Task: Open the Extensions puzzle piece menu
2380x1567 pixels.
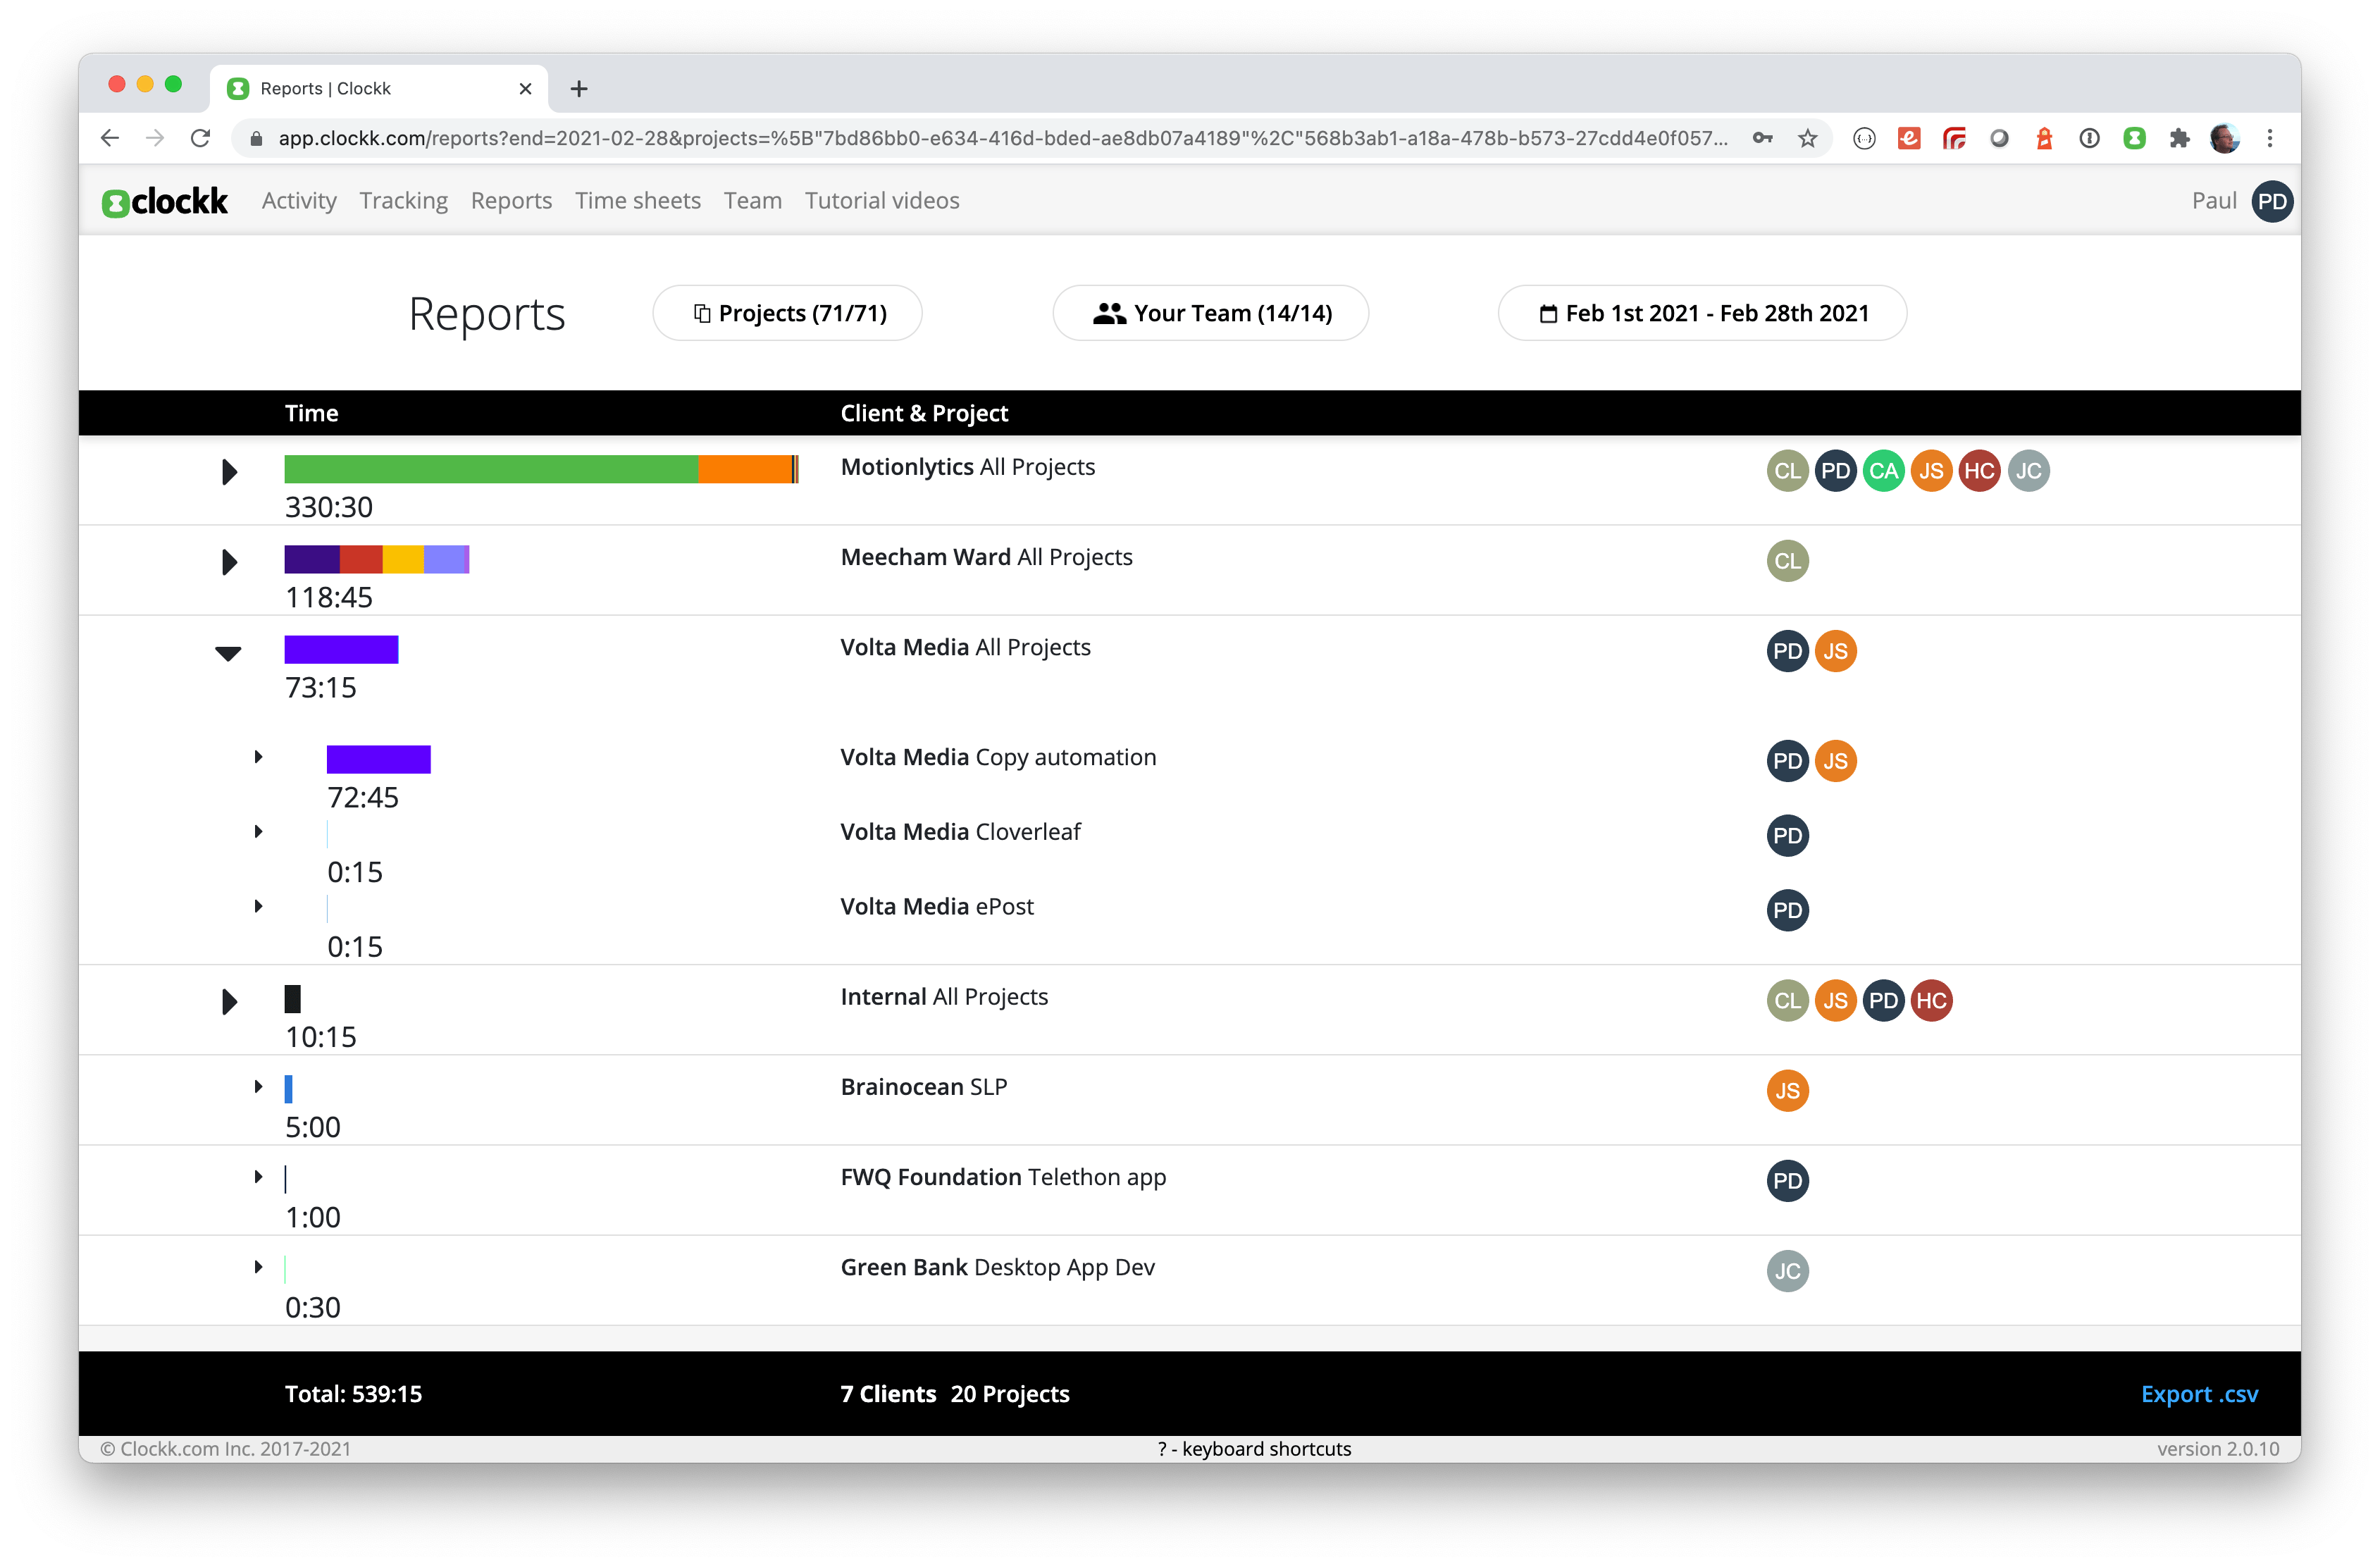Action: [2179, 138]
